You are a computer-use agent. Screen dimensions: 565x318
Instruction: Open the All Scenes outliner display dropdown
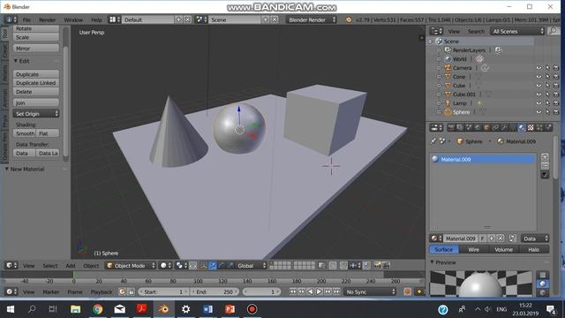coord(517,32)
